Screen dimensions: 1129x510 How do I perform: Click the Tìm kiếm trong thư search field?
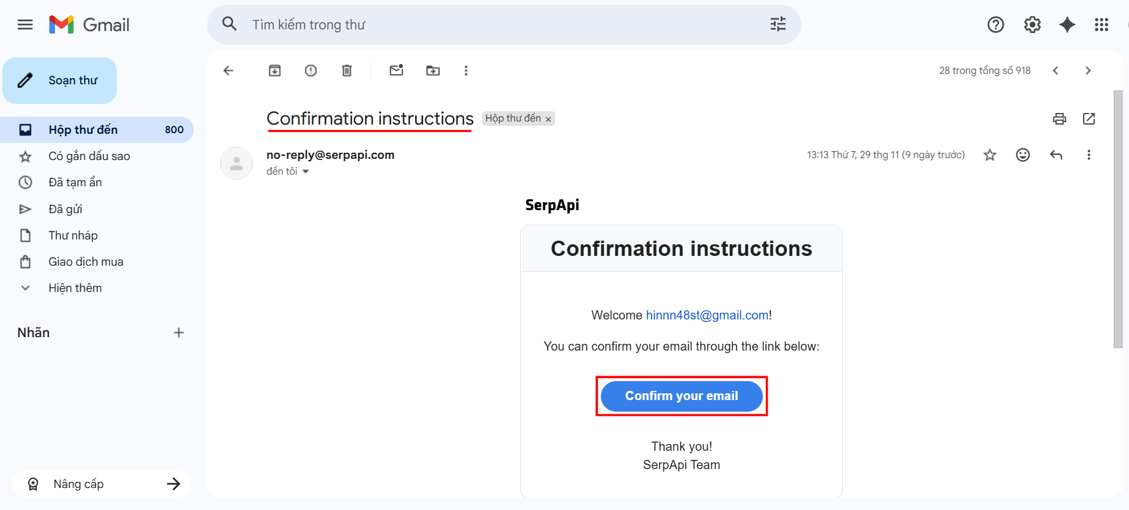point(489,25)
